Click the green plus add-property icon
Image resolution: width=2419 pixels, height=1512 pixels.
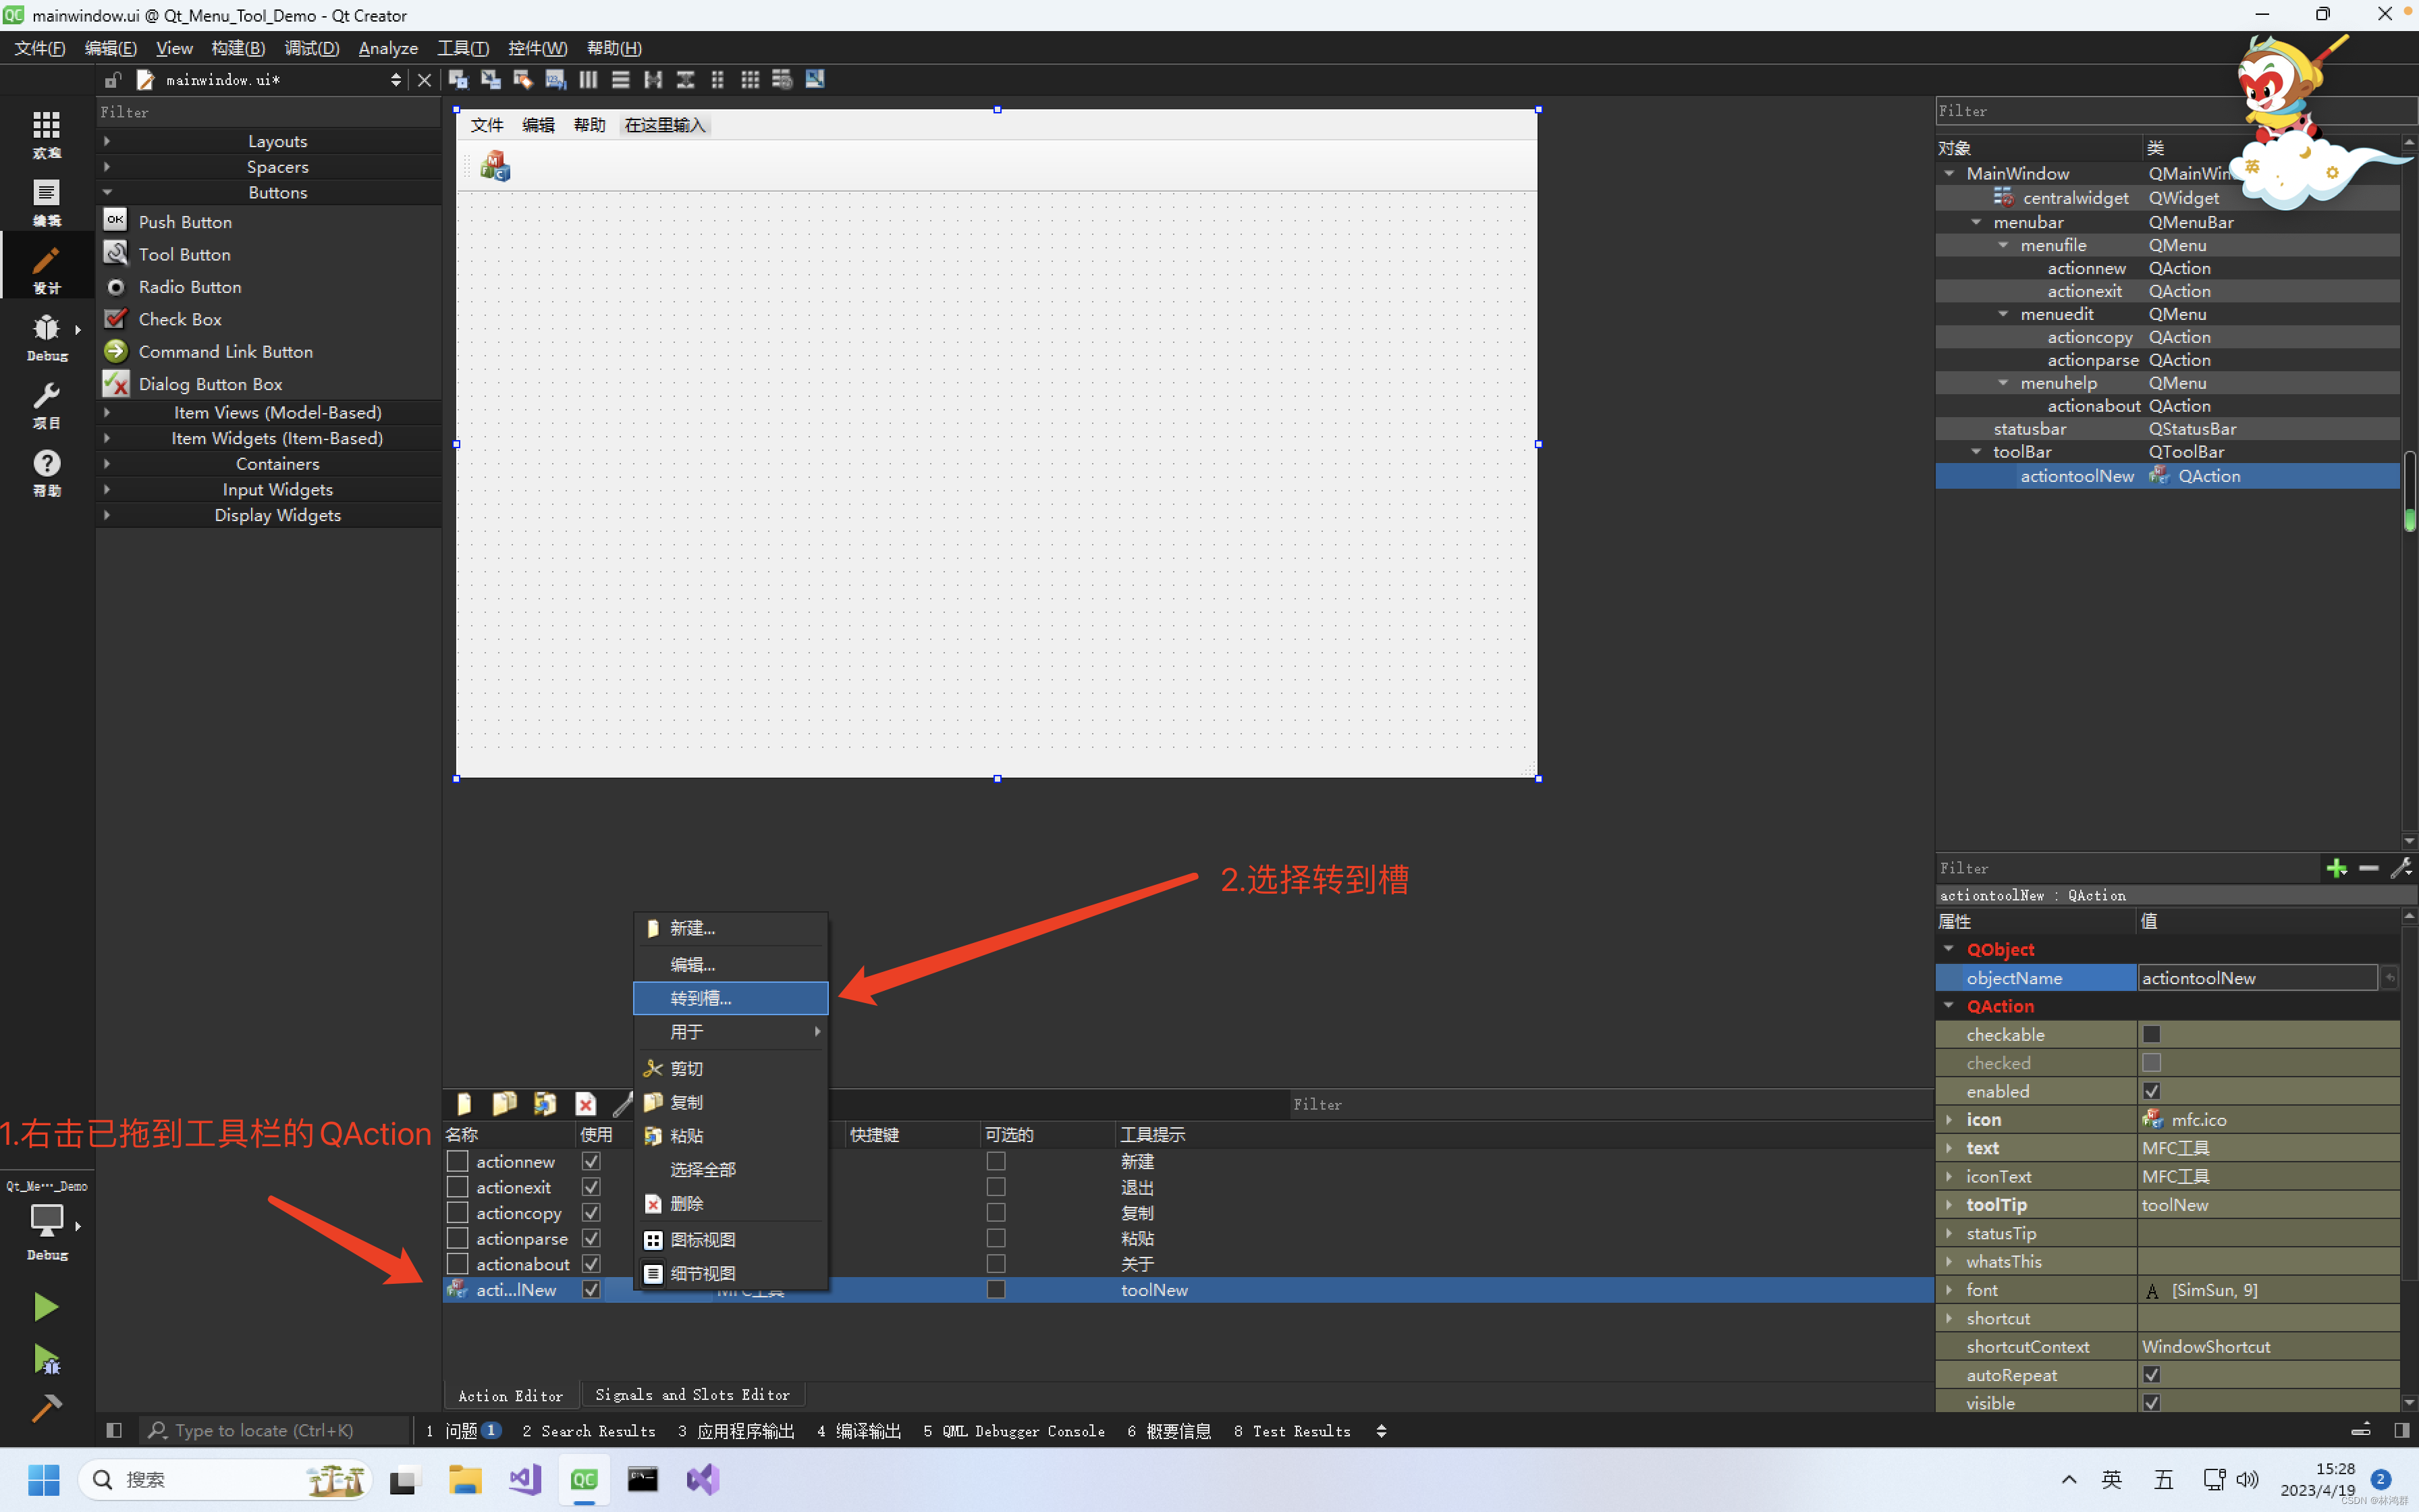[2336, 868]
